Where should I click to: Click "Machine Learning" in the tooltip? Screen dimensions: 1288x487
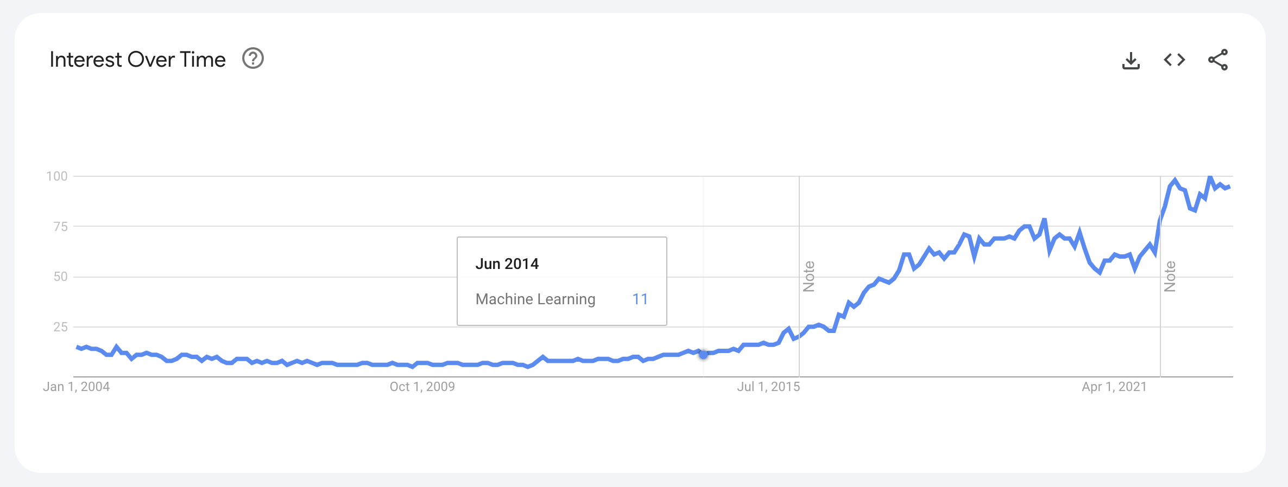pos(535,299)
